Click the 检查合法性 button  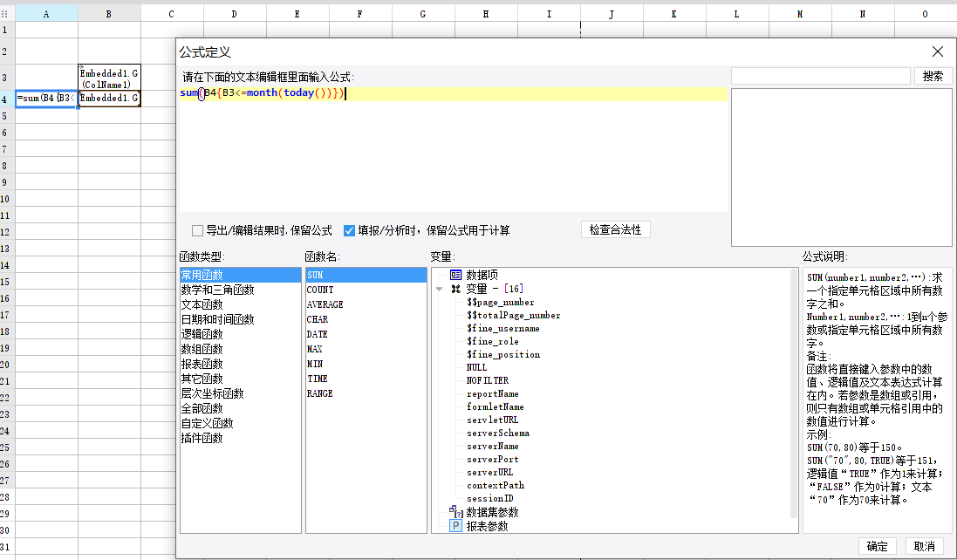pos(615,230)
